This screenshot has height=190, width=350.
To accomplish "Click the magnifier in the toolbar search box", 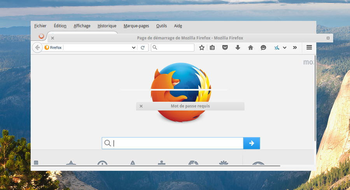I will pos(155,47).
